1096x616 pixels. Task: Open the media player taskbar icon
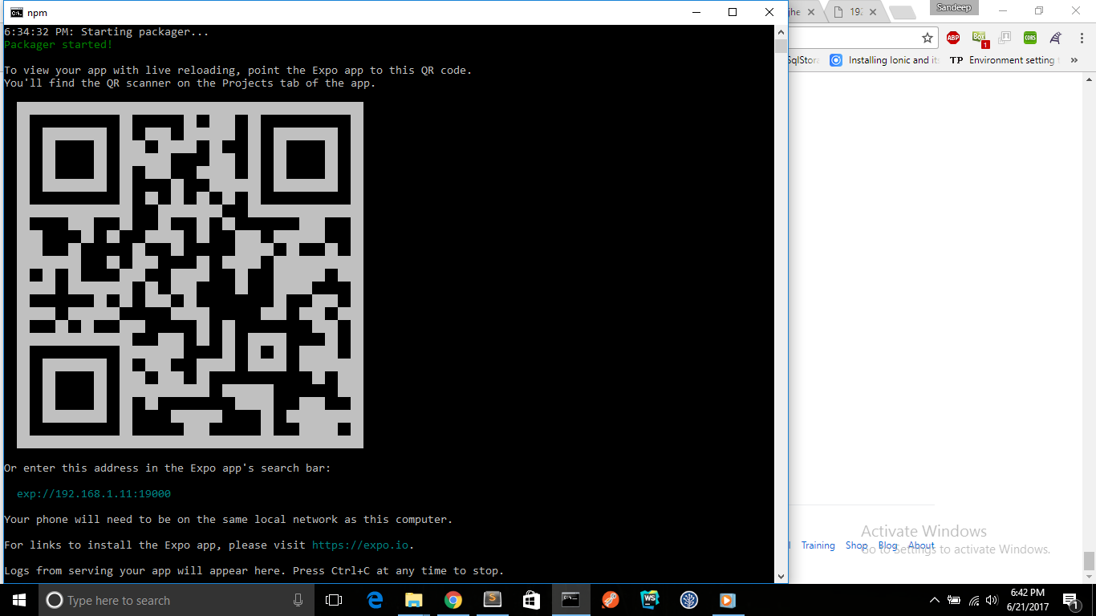[x=728, y=600]
